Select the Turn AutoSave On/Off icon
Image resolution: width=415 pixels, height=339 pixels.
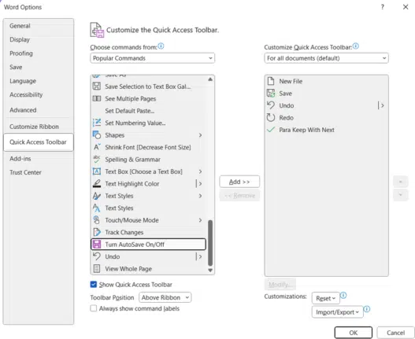tap(97, 245)
